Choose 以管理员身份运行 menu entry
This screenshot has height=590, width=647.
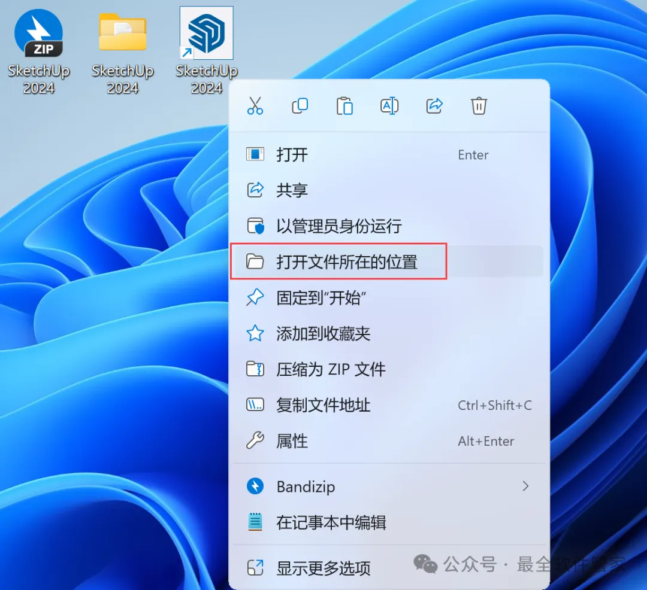click(389, 226)
